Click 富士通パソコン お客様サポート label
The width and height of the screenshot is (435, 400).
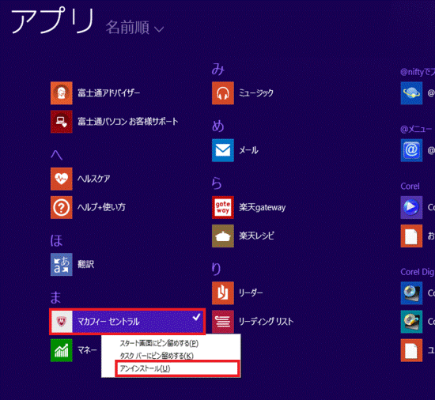tap(127, 122)
